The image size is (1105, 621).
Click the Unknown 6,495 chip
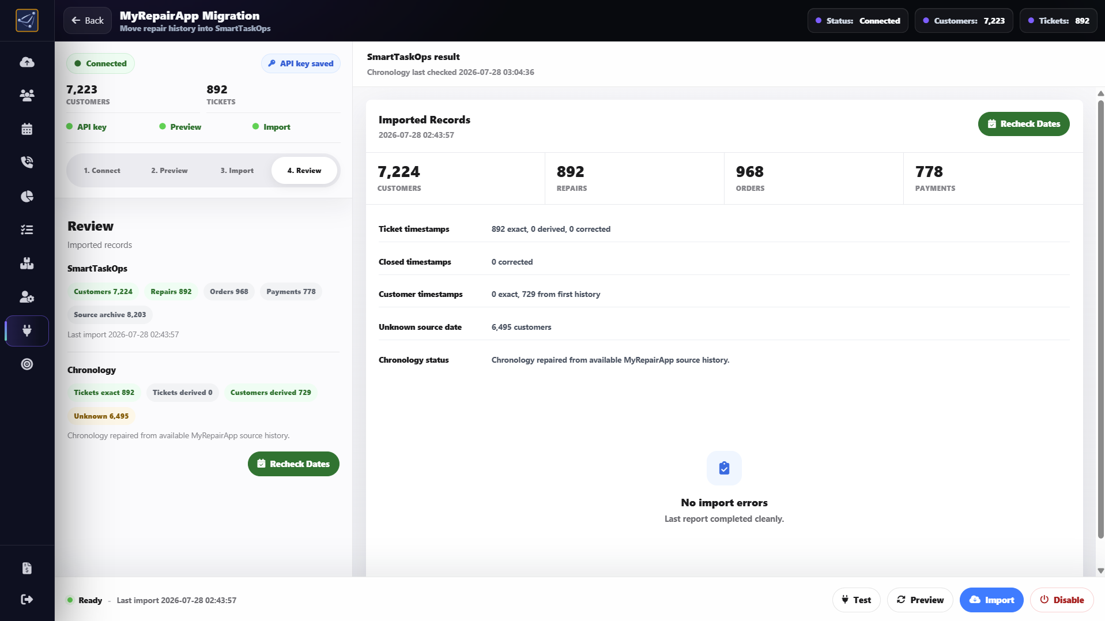point(101,416)
